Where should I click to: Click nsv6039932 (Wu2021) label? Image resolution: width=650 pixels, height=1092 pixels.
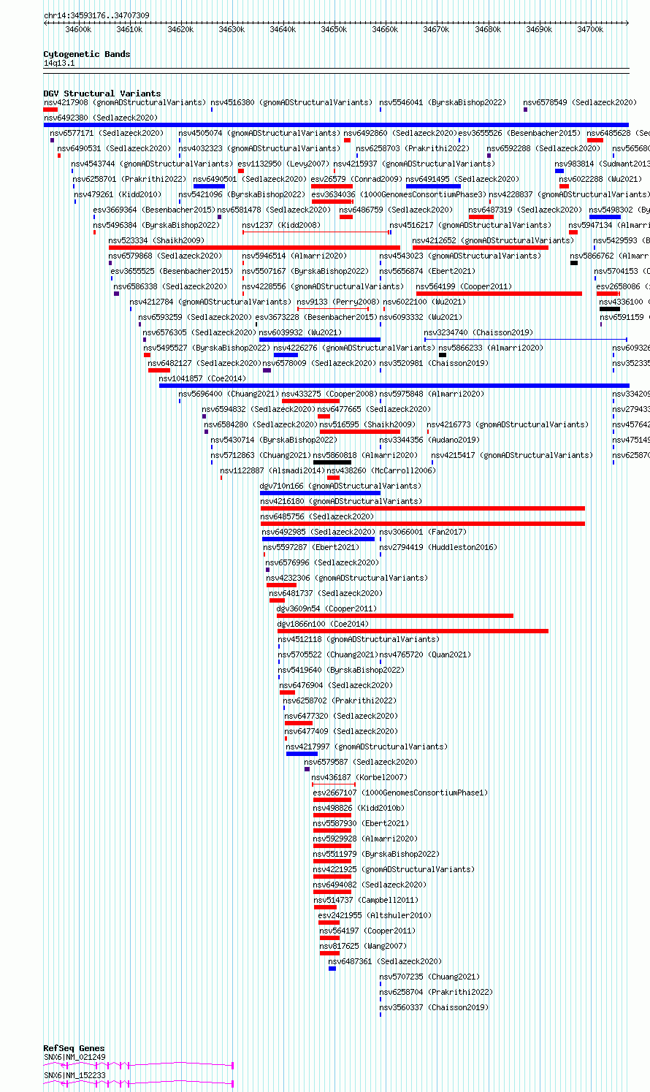[300, 332]
